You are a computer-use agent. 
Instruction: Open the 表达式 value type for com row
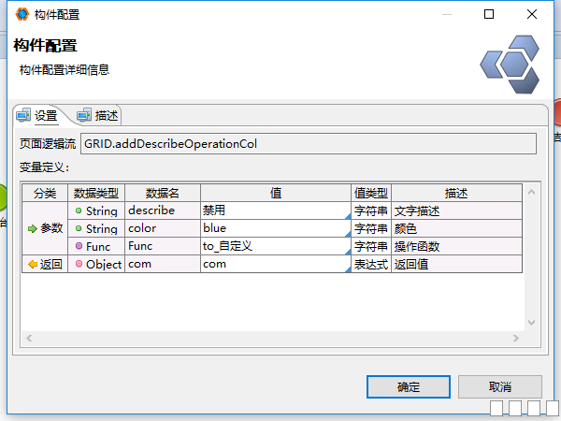pos(370,265)
